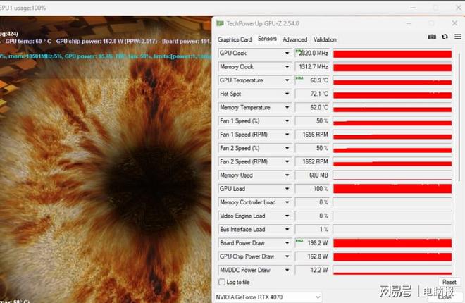465x303 pixels.
Task: Open the Memory Used sensor dropdown
Action: (x=287, y=175)
